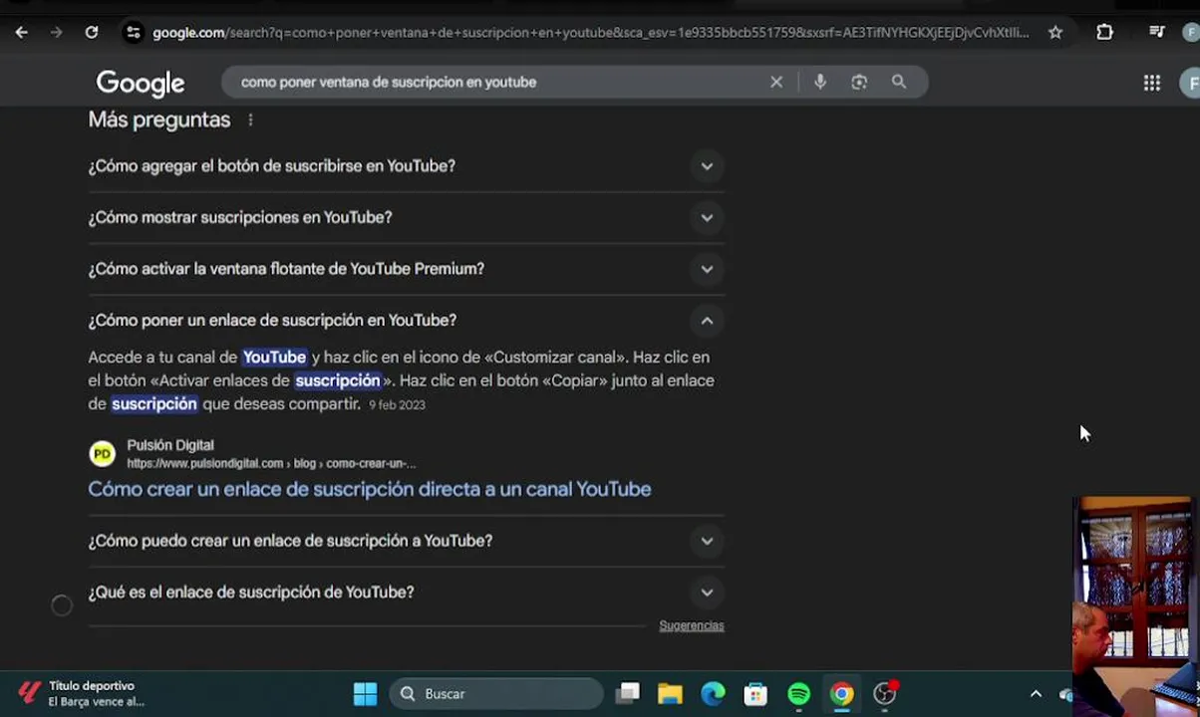Submit search with the magnifier icon
This screenshot has width=1200, height=717.
pyautogui.click(x=899, y=82)
